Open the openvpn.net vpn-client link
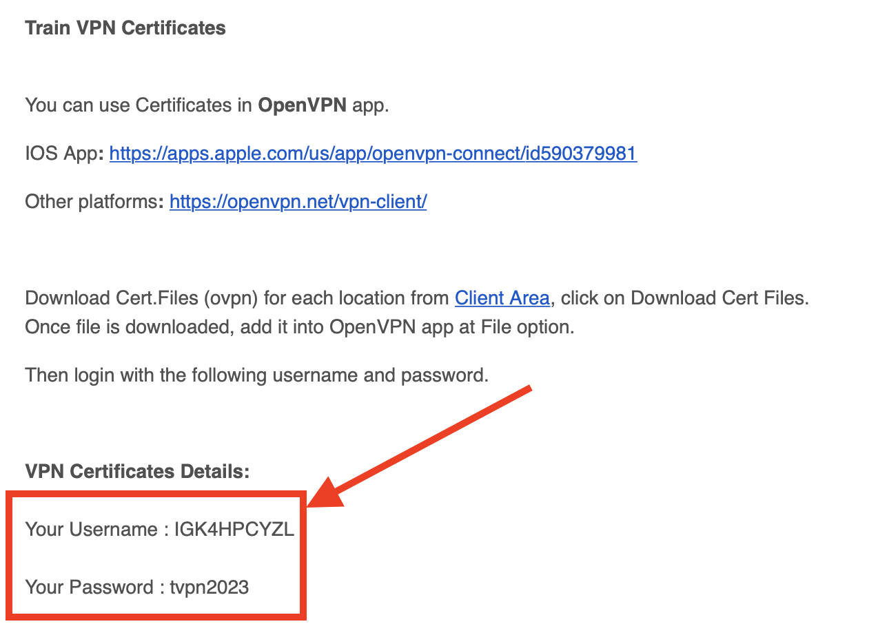 pos(298,201)
